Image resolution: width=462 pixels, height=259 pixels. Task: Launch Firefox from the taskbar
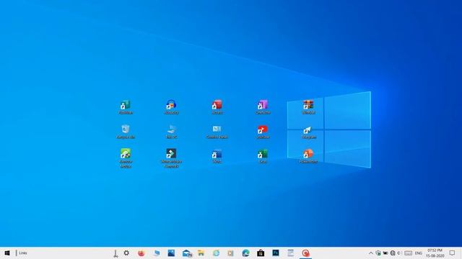141,253
